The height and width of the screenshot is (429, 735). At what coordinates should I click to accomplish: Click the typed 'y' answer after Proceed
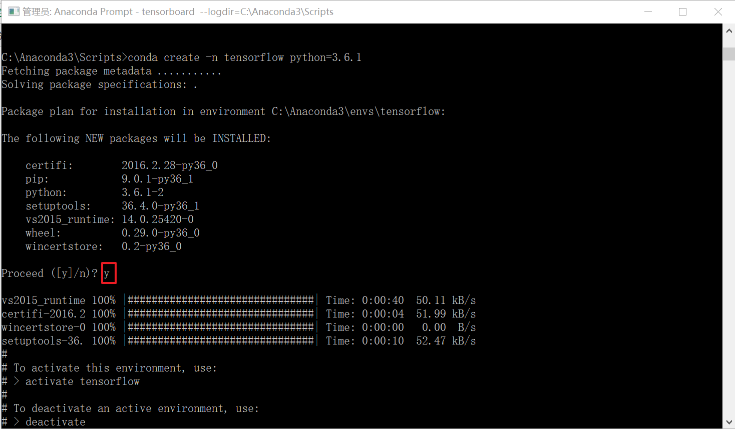click(107, 273)
